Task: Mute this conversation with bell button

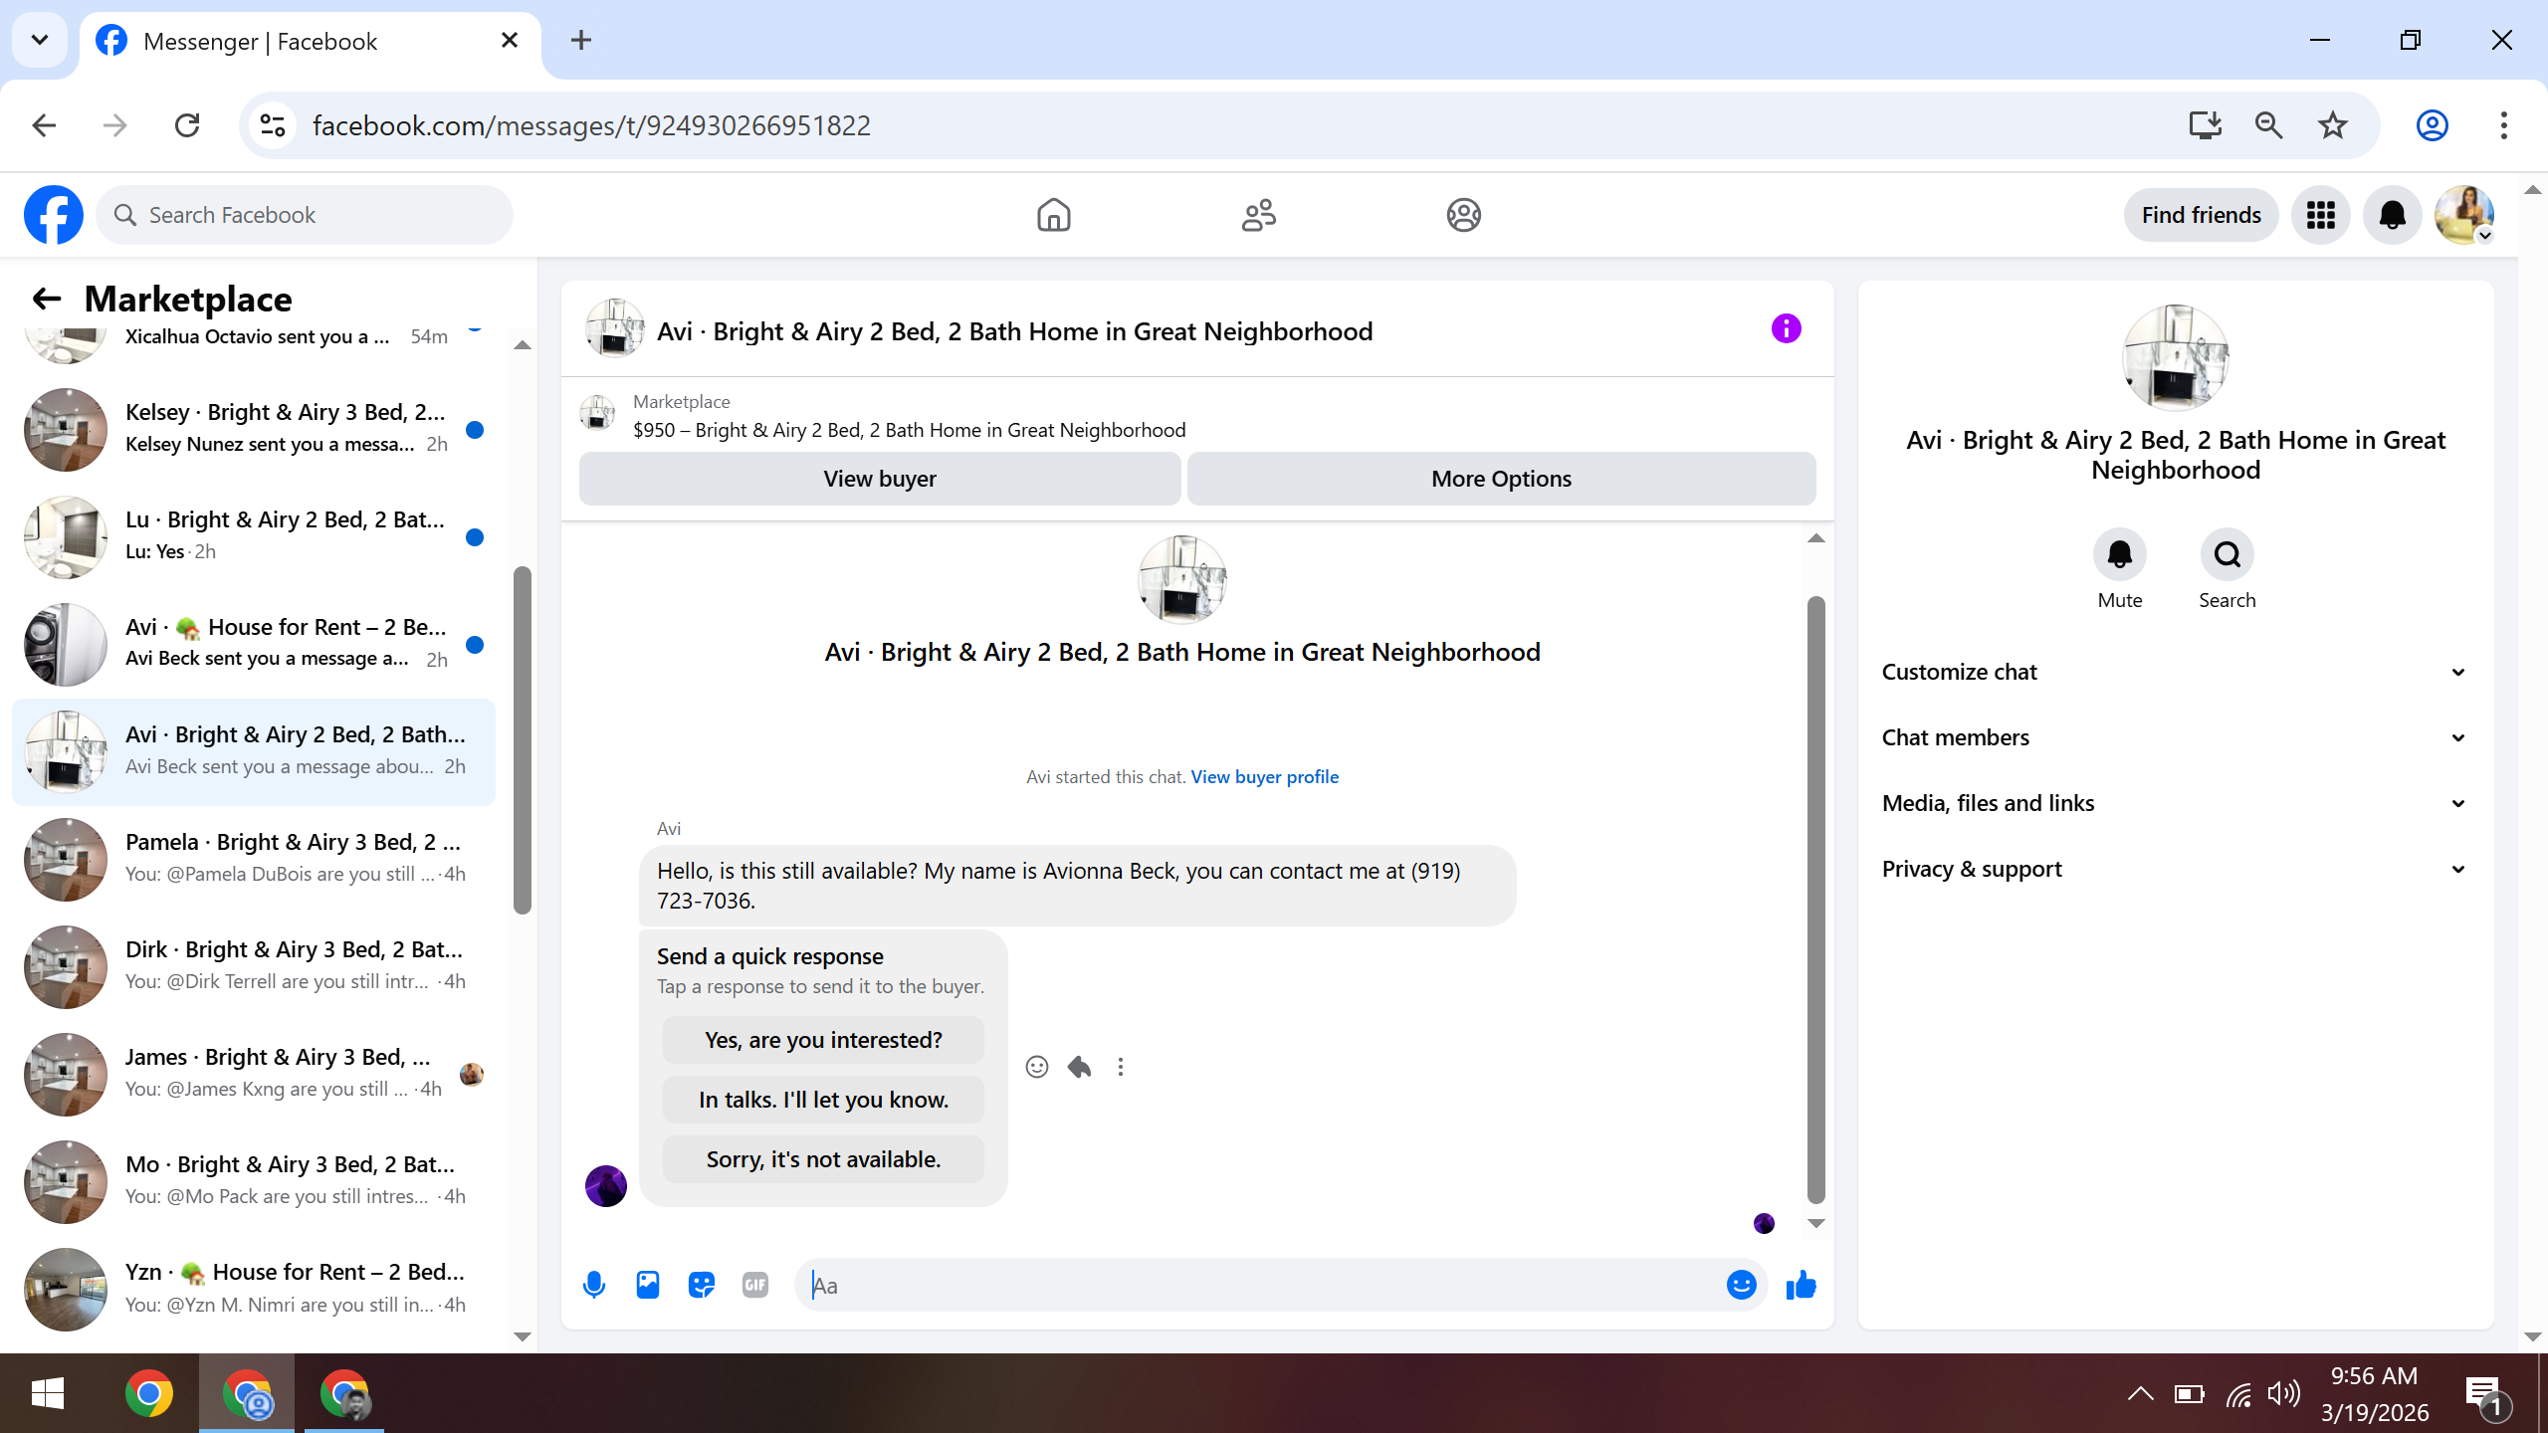Action: (2119, 554)
